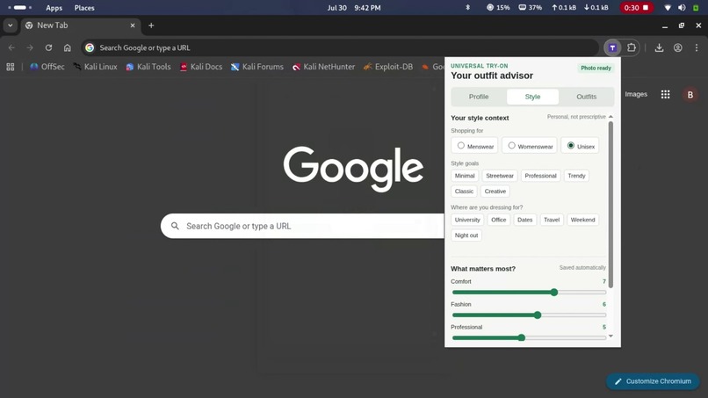Open the Kali Forums bookmark
Viewport: 708px width, 398px height.
(256, 67)
